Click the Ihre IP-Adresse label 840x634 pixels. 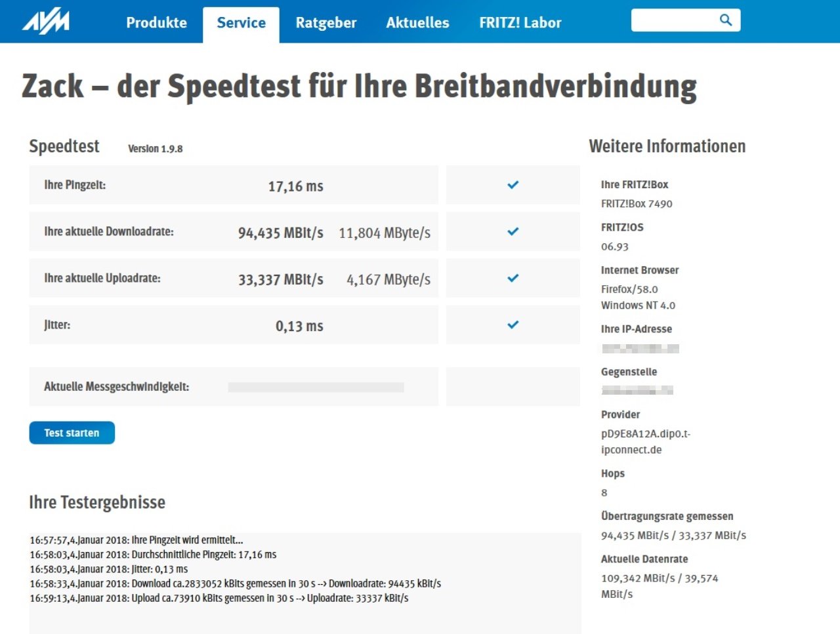click(x=637, y=329)
